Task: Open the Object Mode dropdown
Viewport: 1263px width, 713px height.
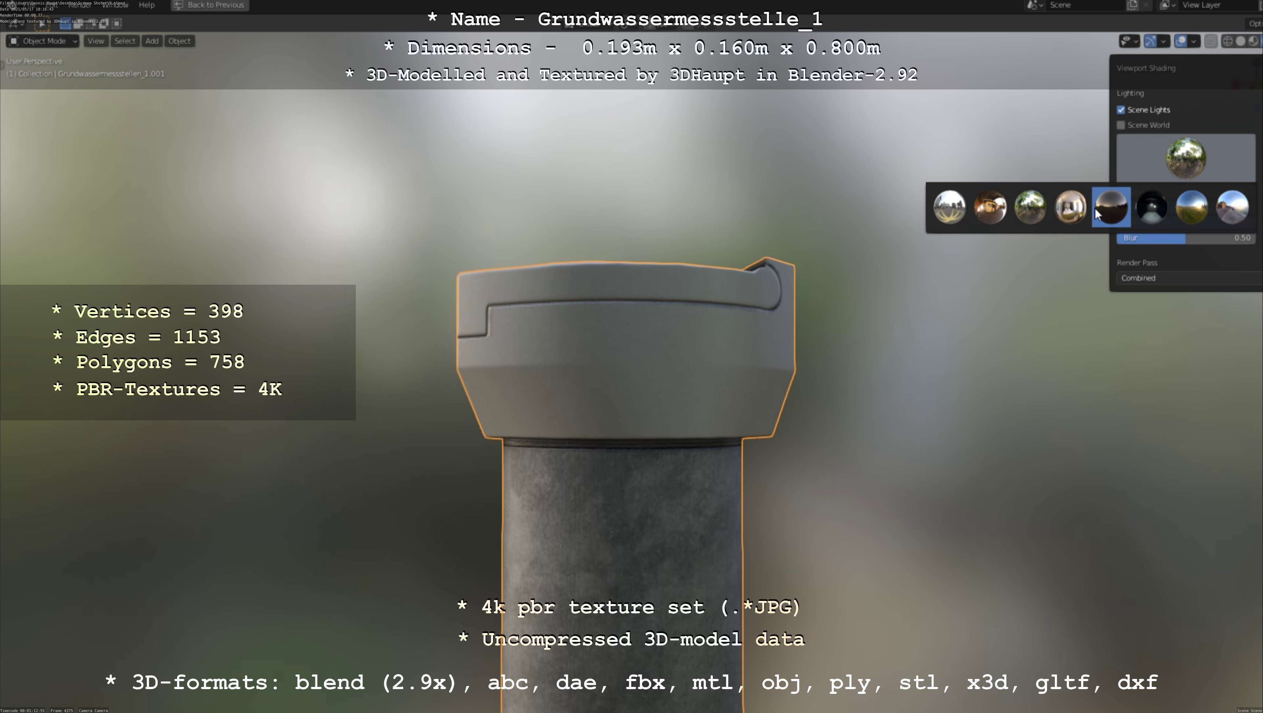Action: [x=43, y=41]
